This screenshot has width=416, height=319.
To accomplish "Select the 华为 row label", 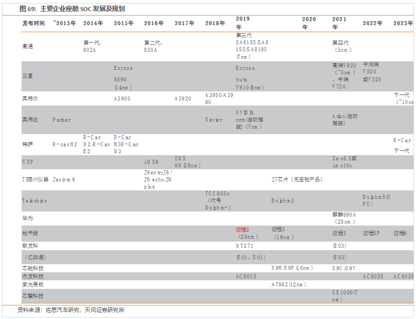I will [28, 219].
